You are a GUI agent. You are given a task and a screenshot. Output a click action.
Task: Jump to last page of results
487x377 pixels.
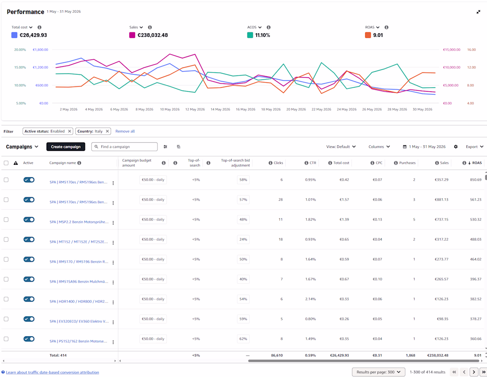coord(483,372)
